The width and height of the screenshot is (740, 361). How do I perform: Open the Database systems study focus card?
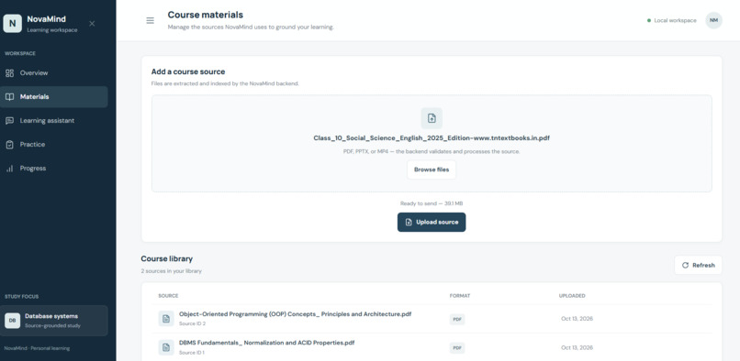click(54, 321)
